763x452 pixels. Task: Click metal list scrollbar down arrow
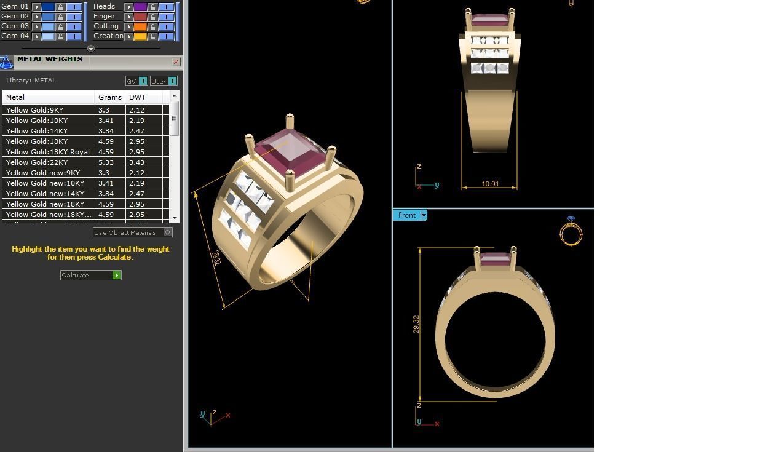tap(175, 218)
